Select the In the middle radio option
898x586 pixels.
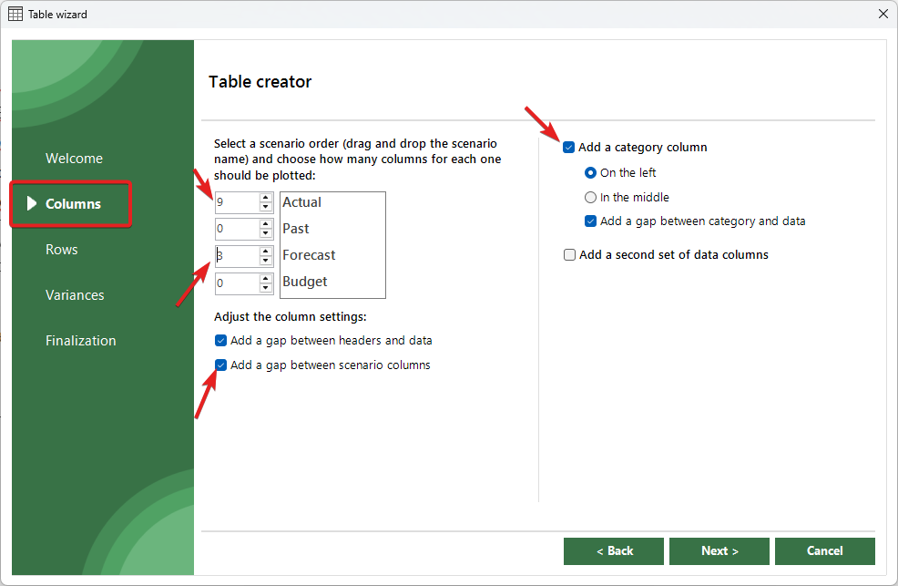(x=590, y=198)
